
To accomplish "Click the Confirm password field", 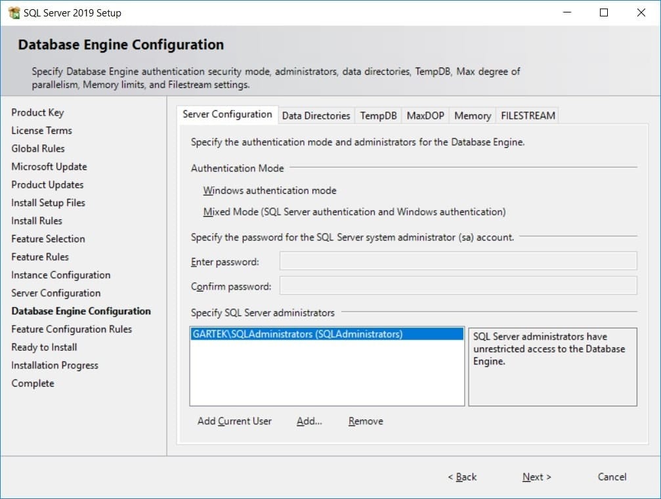I will (x=458, y=285).
